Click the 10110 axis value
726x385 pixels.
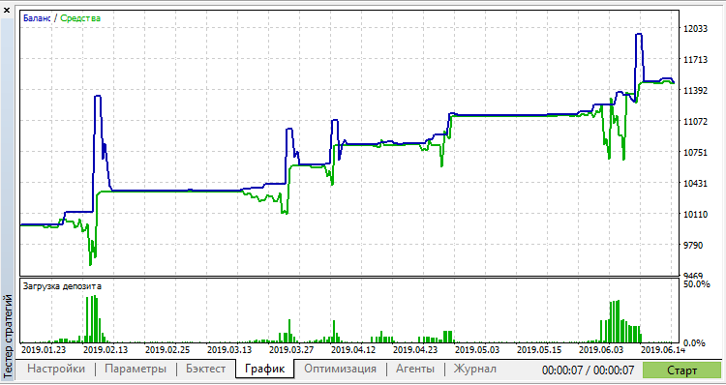click(x=695, y=214)
